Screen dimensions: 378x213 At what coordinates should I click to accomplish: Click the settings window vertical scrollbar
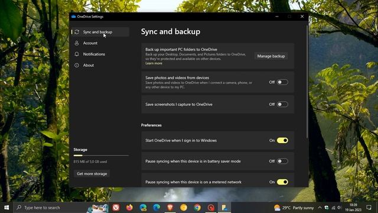tap(307, 82)
